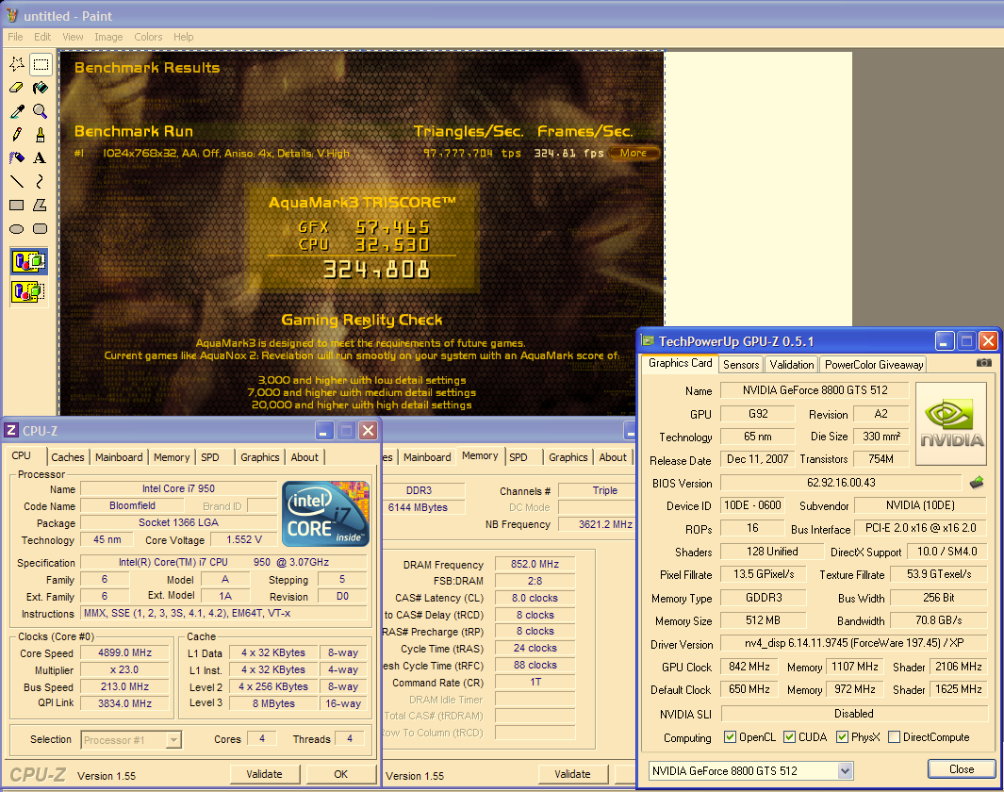Click OK in the front CPU-Z window
Image resolution: width=1004 pixels, height=792 pixels.
coord(340,774)
